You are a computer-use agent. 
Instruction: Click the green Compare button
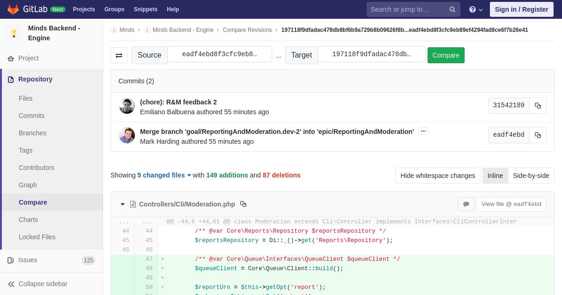[x=446, y=55]
